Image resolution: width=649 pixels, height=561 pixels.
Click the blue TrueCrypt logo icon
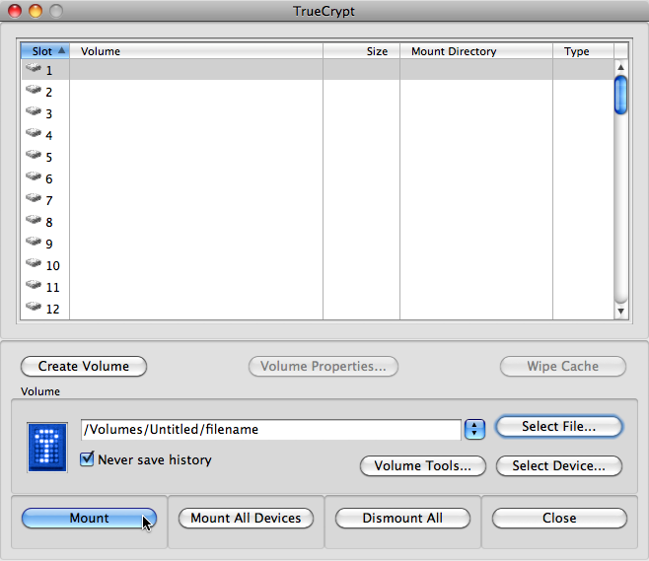click(x=47, y=448)
